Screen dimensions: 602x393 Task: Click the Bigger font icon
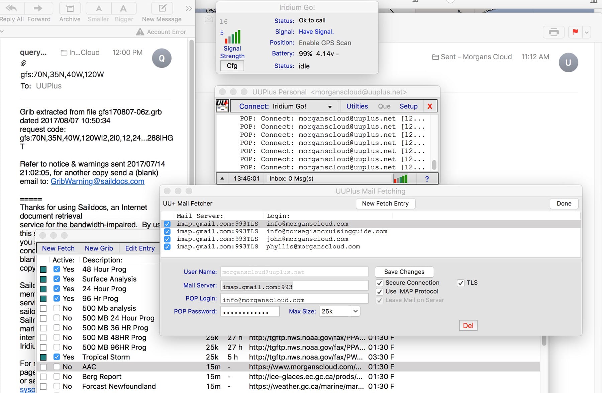[x=124, y=8]
